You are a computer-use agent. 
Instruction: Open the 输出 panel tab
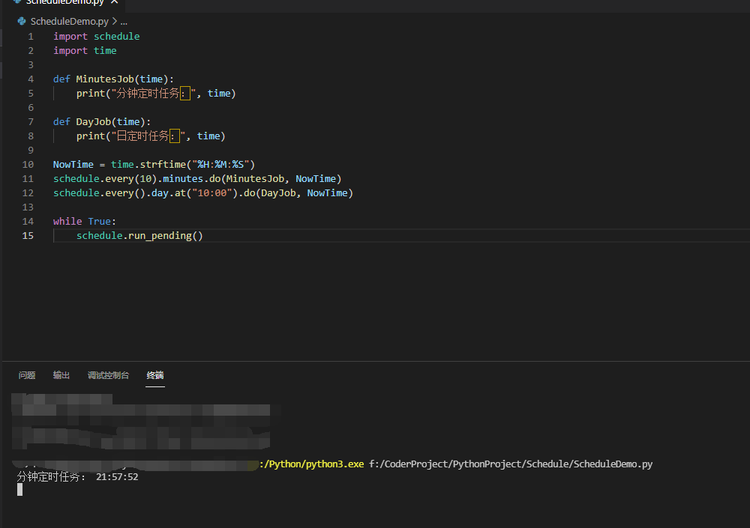(x=61, y=375)
